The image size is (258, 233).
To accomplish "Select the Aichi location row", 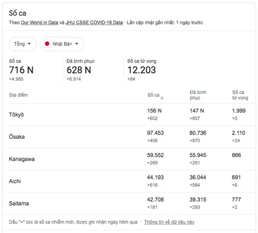I will click(15, 181).
